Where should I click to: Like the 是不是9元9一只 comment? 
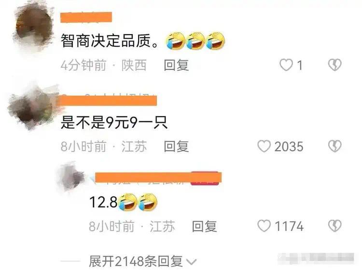(264, 146)
